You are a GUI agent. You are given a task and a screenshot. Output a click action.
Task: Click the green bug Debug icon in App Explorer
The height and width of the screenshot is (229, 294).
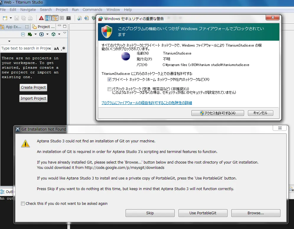coord(30,34)
